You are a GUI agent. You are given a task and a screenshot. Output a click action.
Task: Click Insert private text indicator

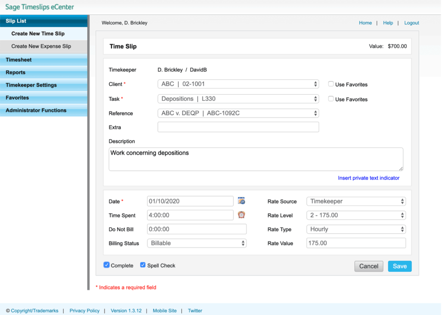(x=369, y=178)
